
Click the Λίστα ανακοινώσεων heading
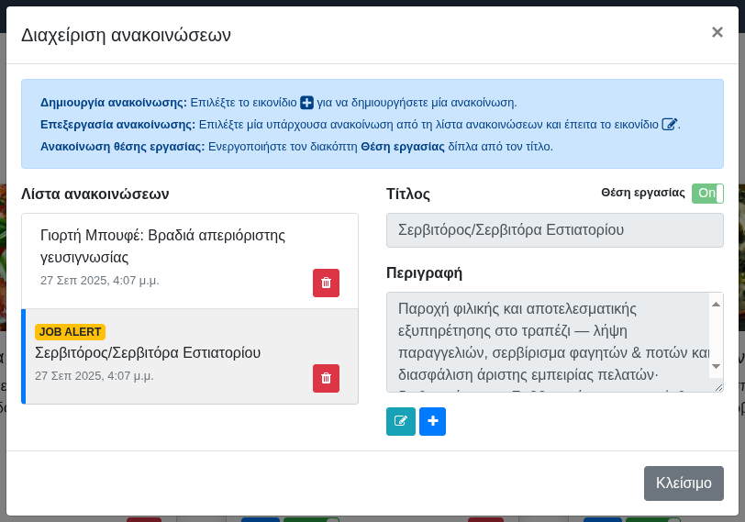(x=95, y=194)
